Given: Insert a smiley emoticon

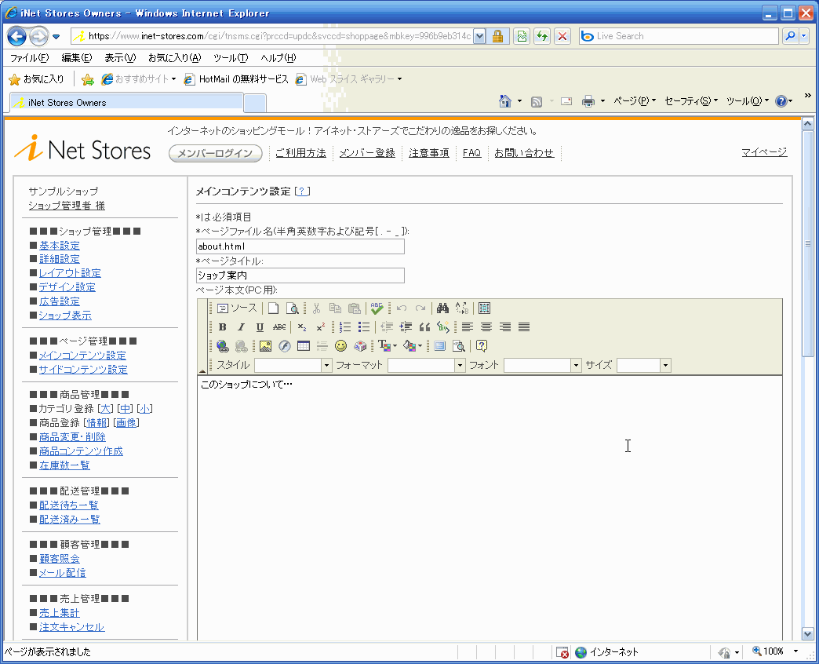Looking at the screenshot, I should [x=340, y=346].
